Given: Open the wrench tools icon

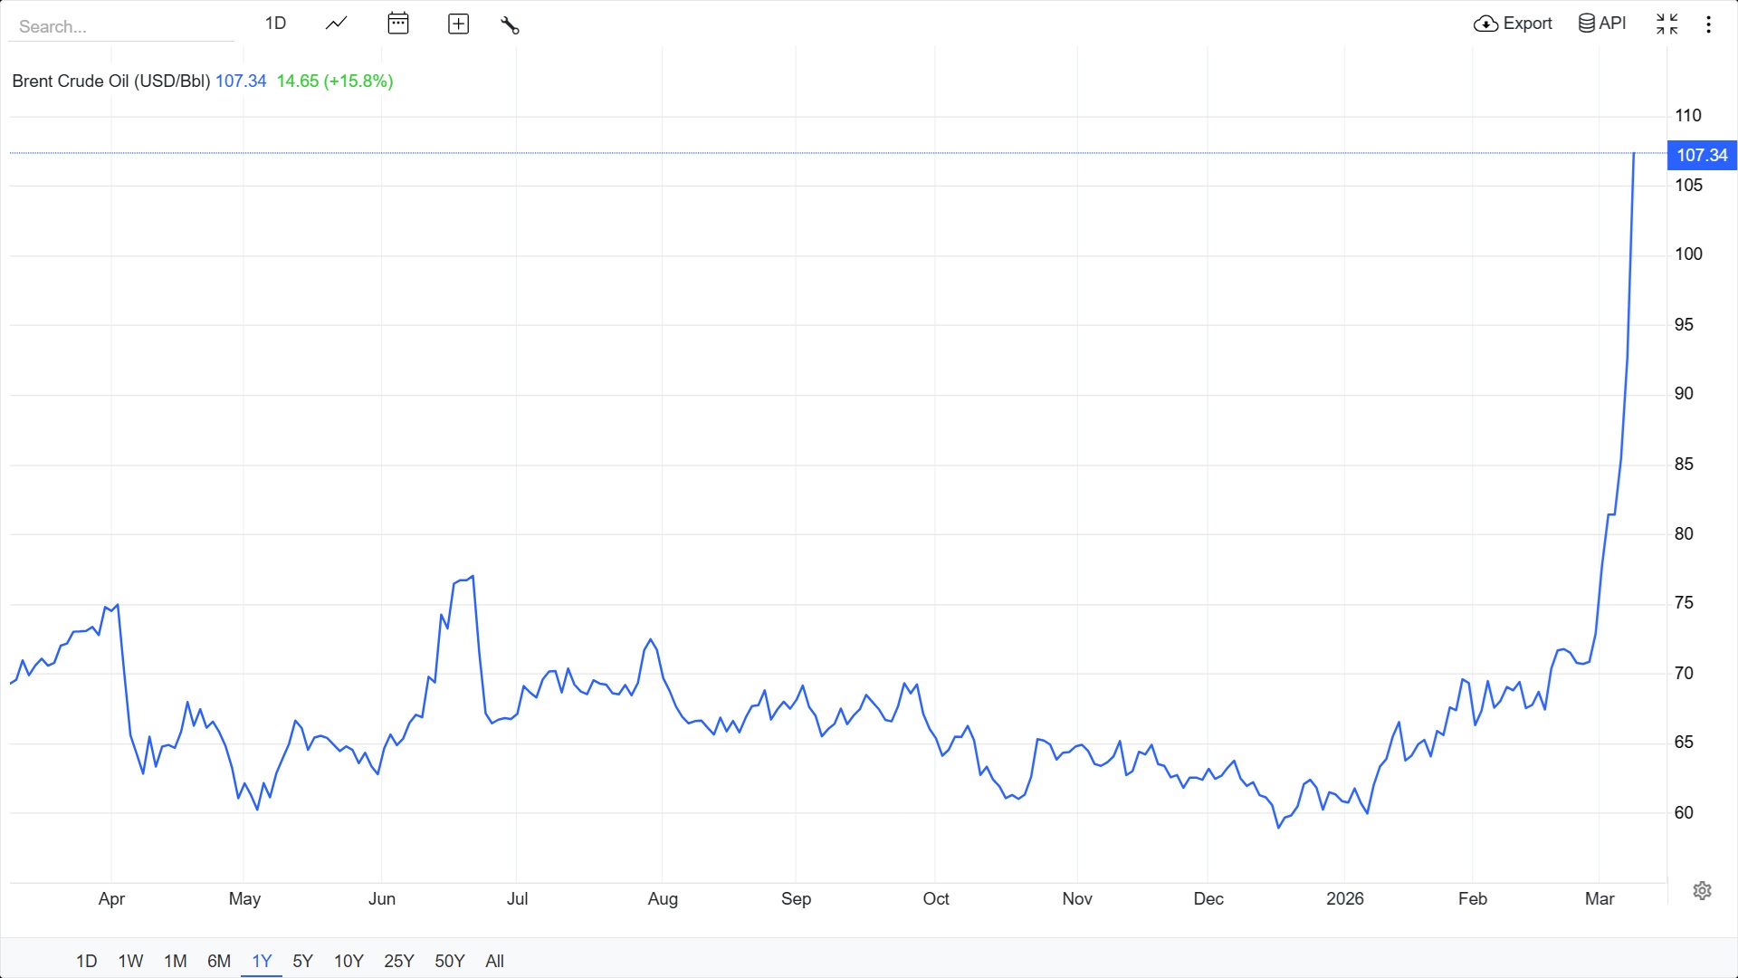Looking at the screenshot, I should (510, 24).
